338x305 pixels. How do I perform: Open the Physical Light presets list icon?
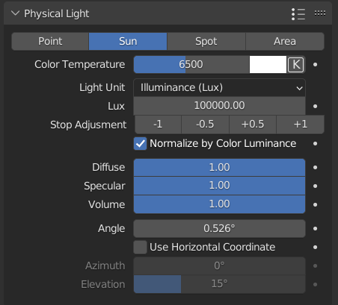tap(298, 14)
